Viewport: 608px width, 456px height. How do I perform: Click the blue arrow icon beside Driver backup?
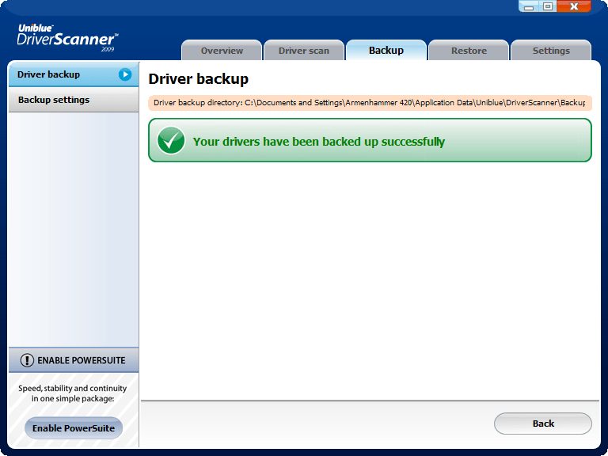pos(125,74)
